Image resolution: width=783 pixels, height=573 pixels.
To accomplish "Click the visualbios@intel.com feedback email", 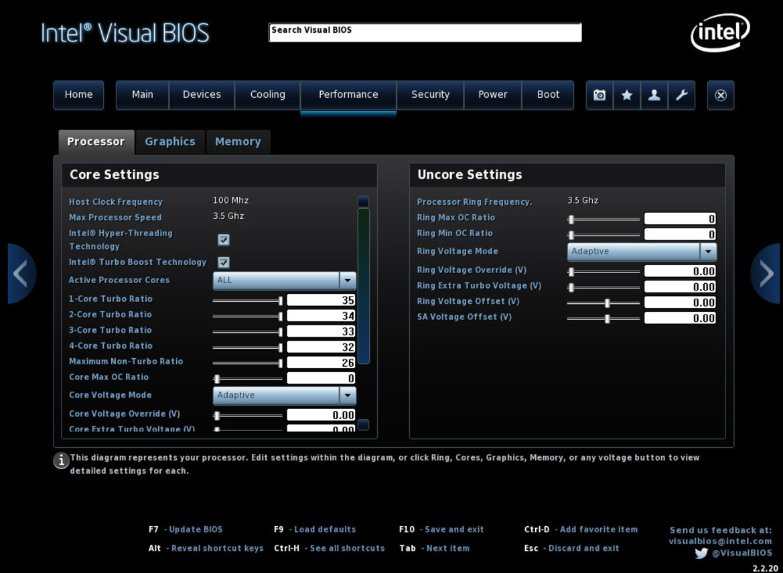I will [x=720, y=541].
